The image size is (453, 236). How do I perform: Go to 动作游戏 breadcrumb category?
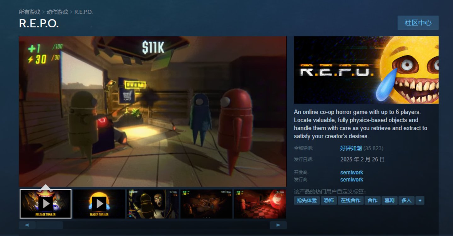pyautogui.click(x=57, y=12)
